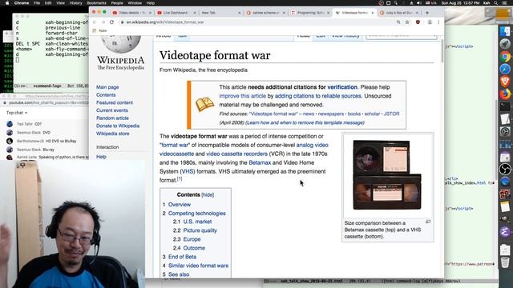Open the video cassette recorders link
This screenshot has height=288, width=513.
[x=237, y=154]
